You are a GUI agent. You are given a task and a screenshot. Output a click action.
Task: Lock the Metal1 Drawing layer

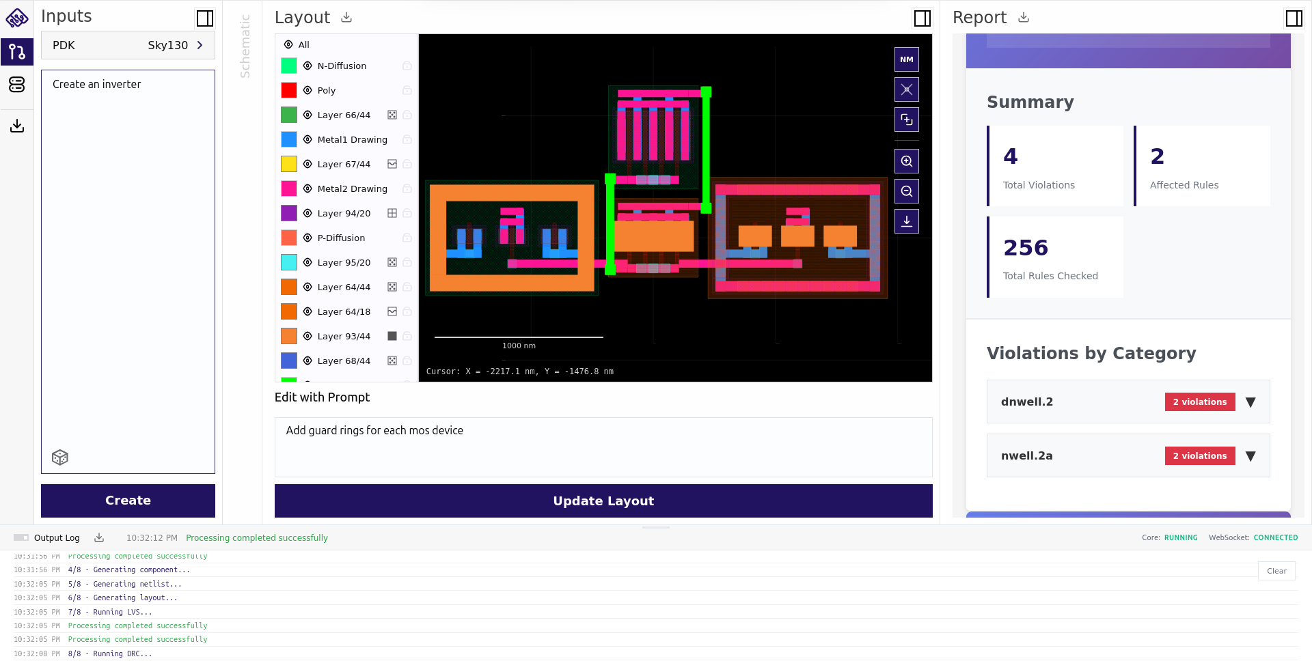(x=407, y=139)
